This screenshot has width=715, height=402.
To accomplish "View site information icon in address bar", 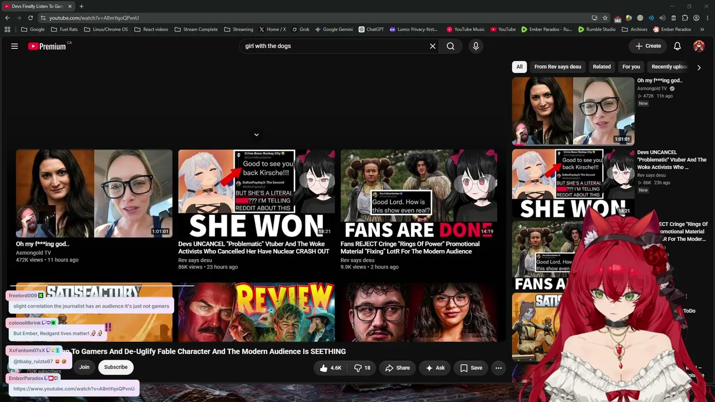I will point(43,18).
